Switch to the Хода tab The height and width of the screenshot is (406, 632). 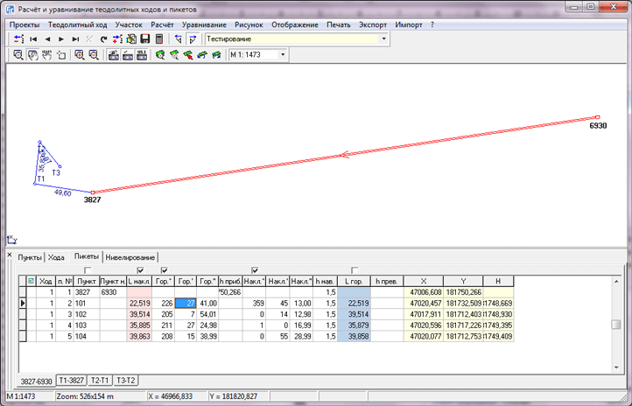tap(56, 257)
